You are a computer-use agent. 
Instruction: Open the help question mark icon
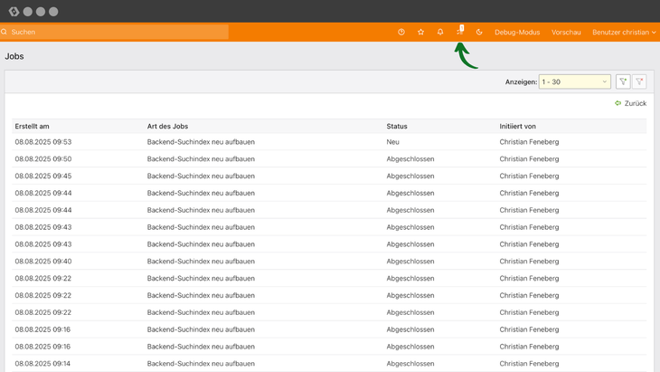click(401, 32)
